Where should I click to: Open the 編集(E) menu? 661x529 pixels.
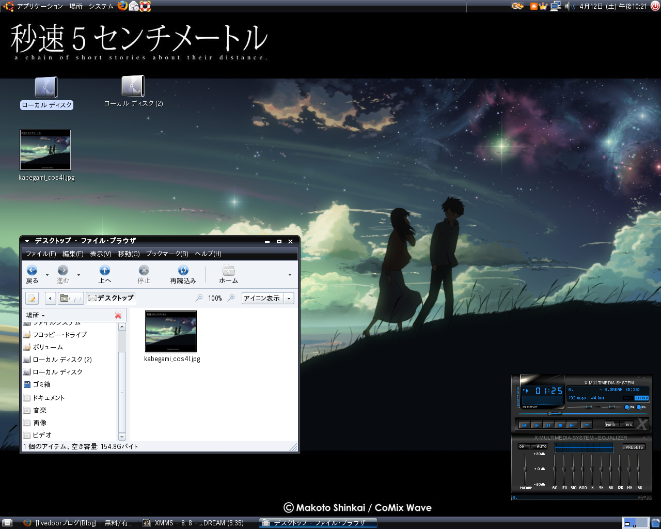coord(73,254)
